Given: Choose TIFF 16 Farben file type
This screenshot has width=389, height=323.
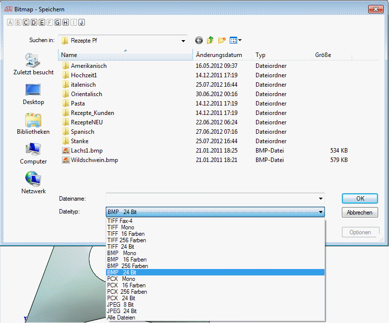Looking at the screenshot, I should [x=215, y=234].
